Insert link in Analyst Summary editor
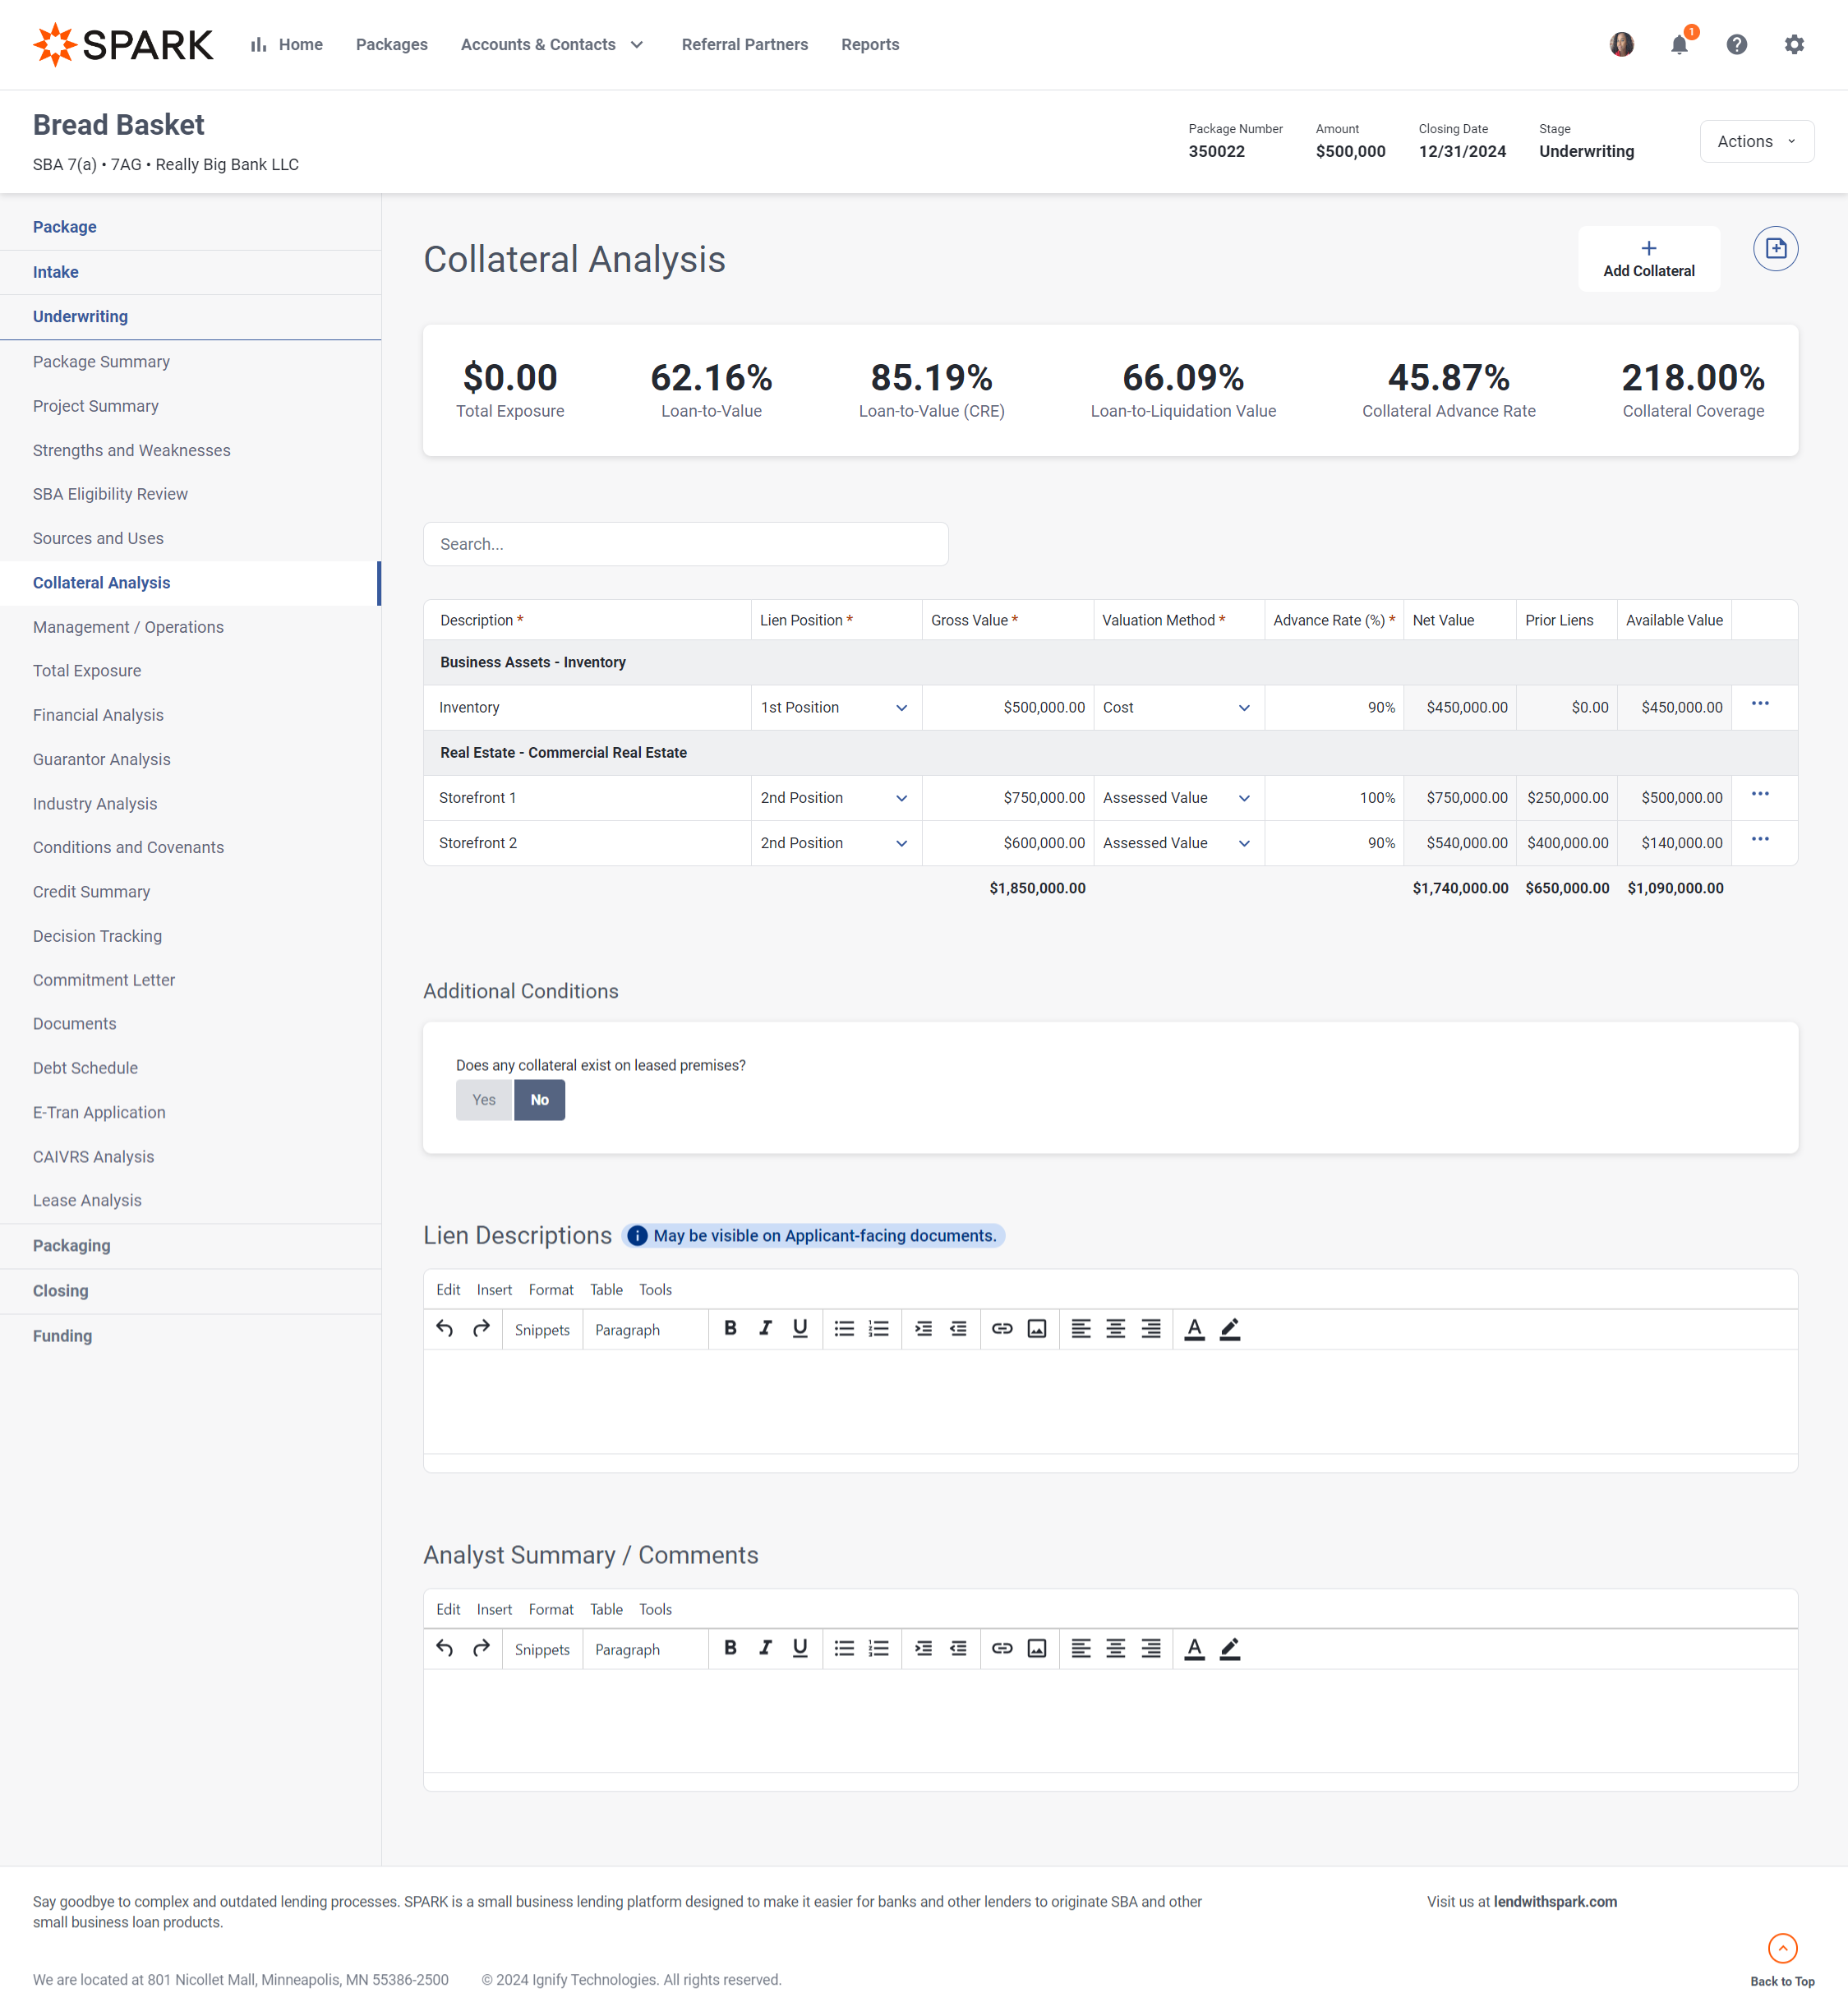The image size is (1848, 2016). (1002, 1649)
